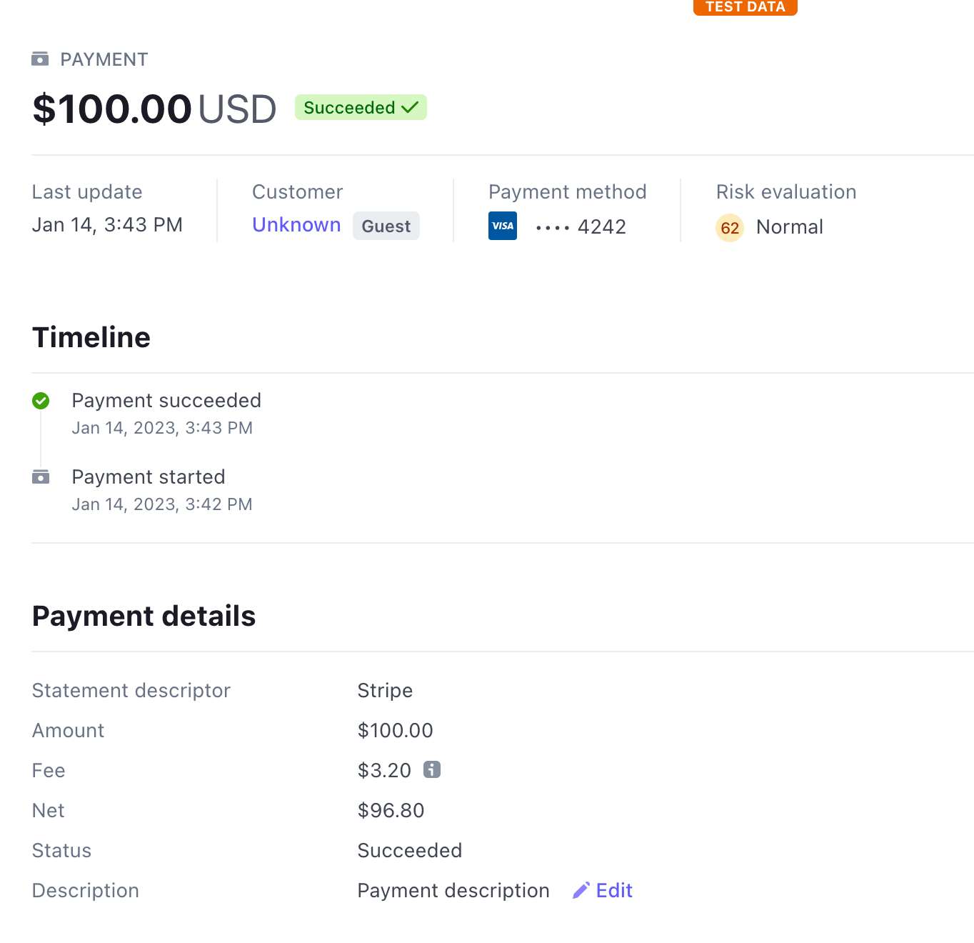This screenshot has height=943, width=974.
Task: Click the Guest badge next to Unknown
Action: click(x=386, y=226)
